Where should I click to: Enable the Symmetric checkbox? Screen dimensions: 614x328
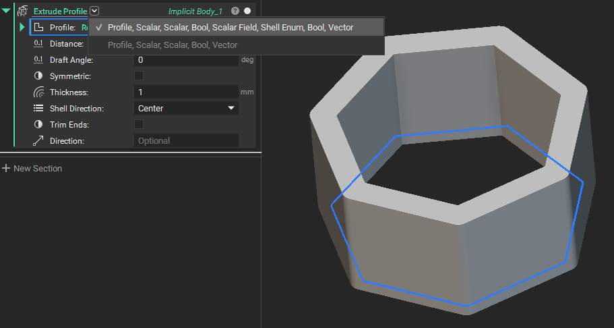point(139,76)
